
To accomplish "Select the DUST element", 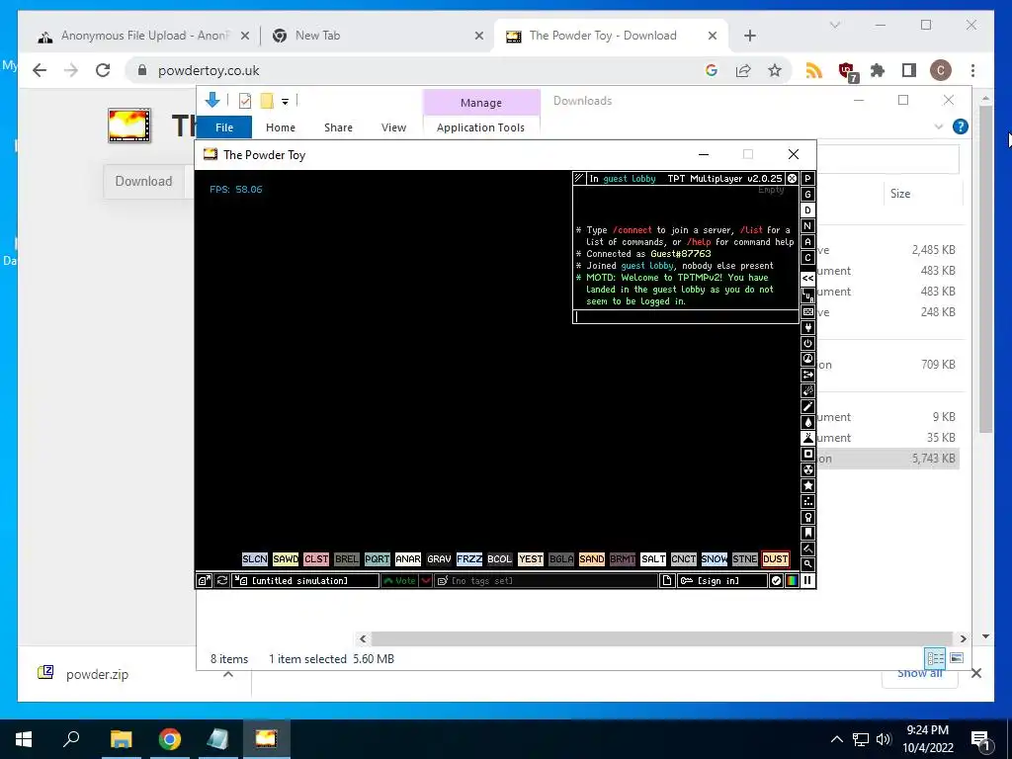I will (x=775, y=559).
